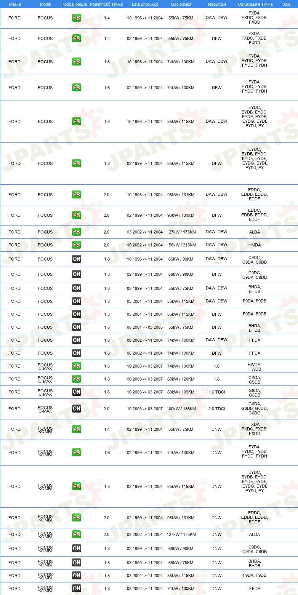Click the PB icon for Focus Kombi 1.8 115KM
Screen dimensions: 298x595
[77, 486]
